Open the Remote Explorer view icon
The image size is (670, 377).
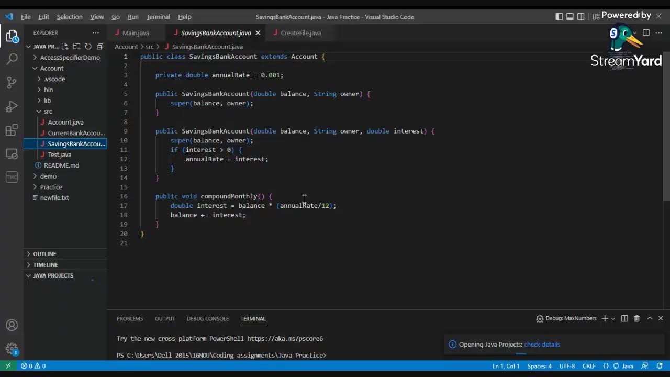click(x=12, y=154)
